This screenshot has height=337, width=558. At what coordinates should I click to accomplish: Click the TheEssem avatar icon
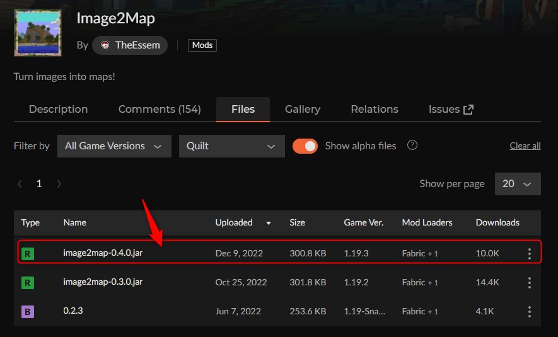105,45
